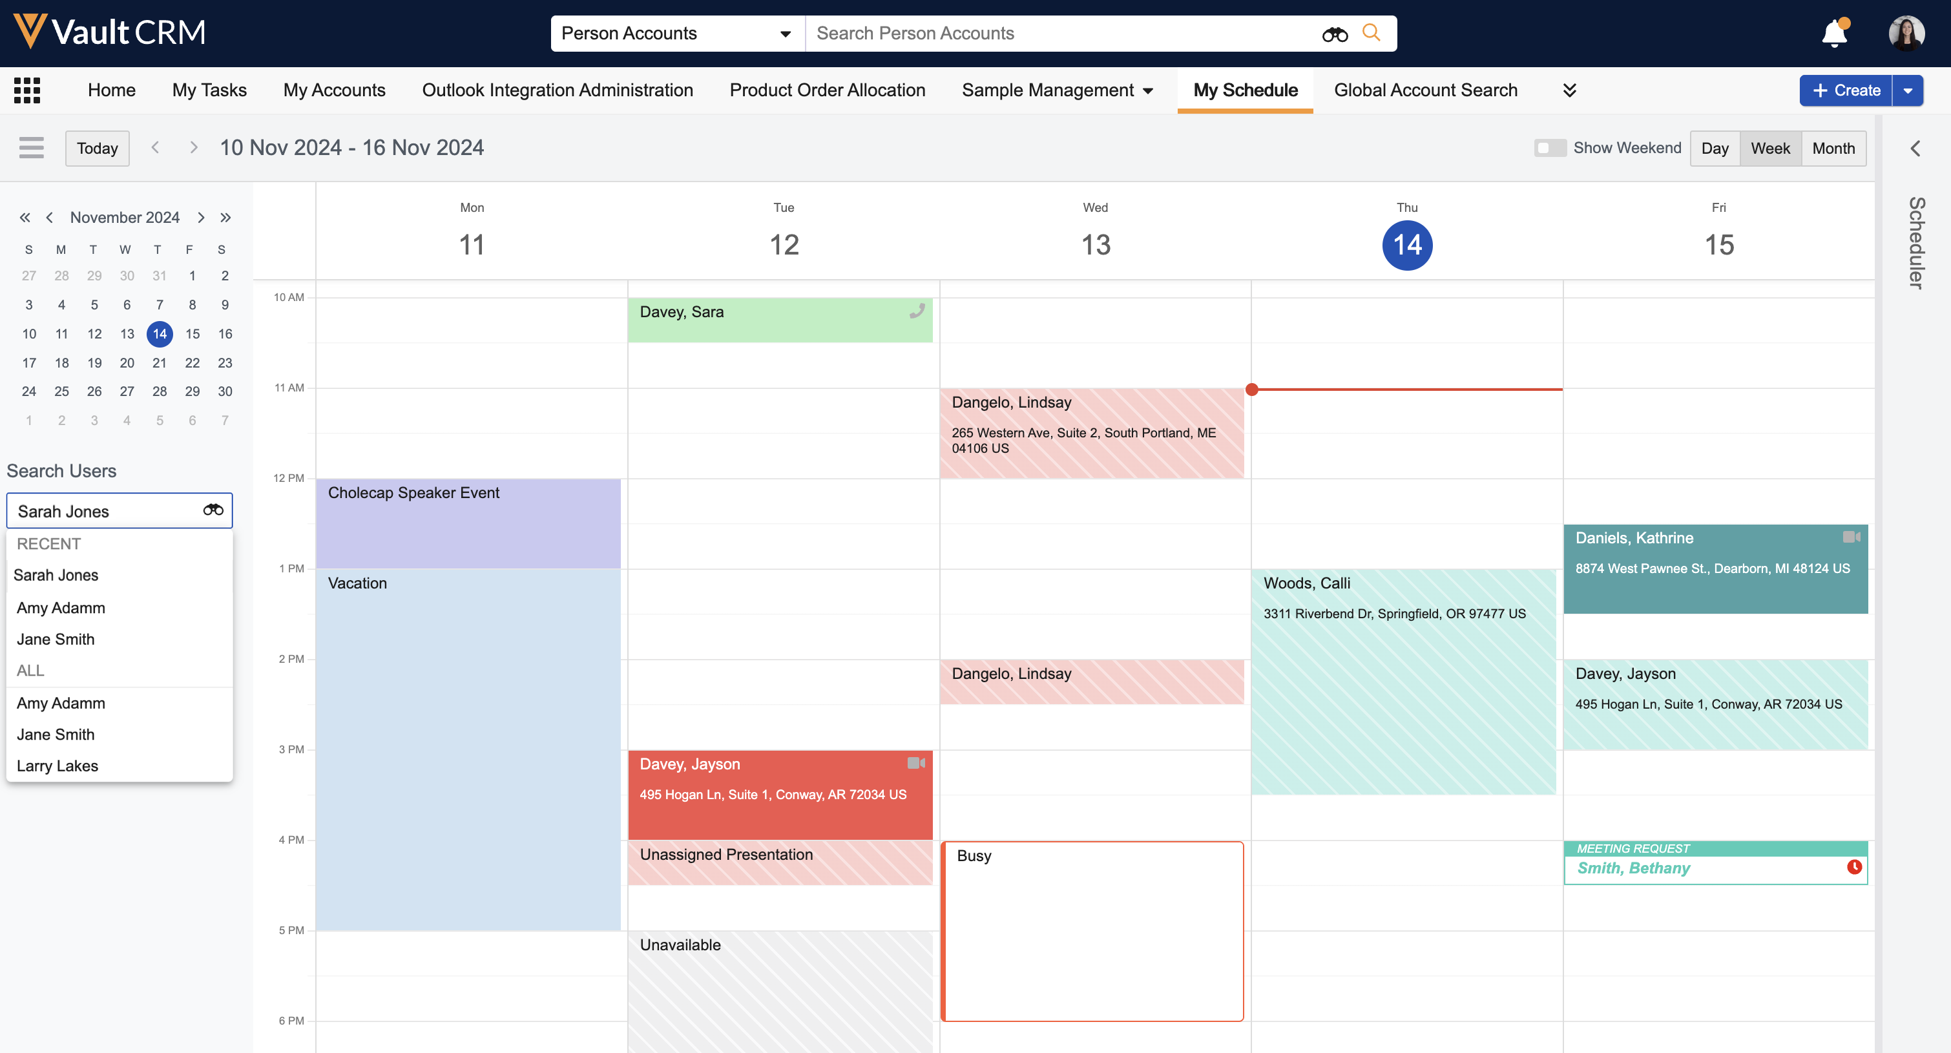Click the binoculars icon in top search bar

pyautogui.click(x=1335, y=34)
